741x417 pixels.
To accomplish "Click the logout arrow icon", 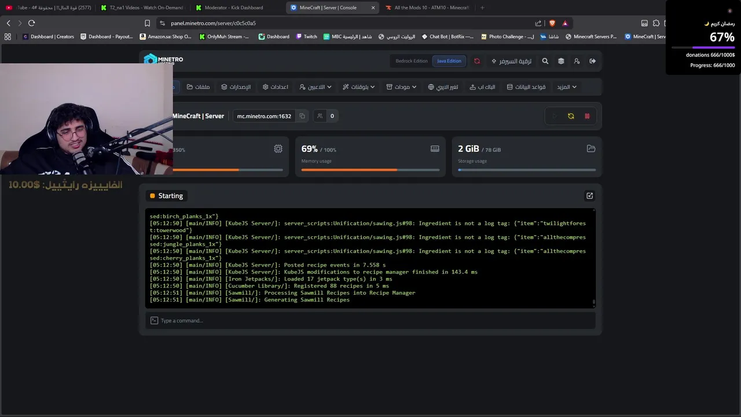I will (592, 61).
